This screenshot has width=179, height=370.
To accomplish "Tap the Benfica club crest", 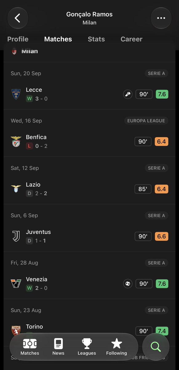I will click(x=16, y=142).
